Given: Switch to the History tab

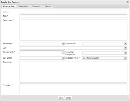Looking at the screenshot, I should (x=48, y=6).
